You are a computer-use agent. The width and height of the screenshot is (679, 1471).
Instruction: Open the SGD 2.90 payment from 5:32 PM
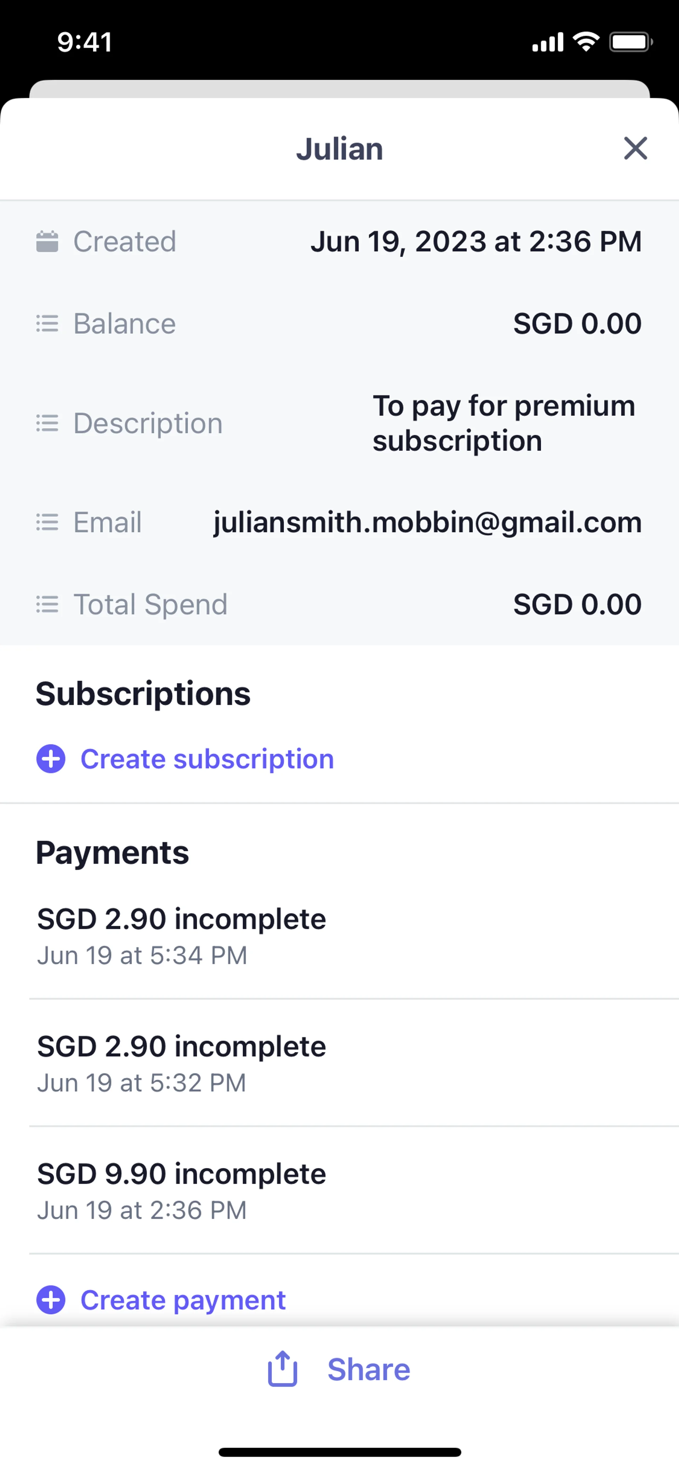click(x=181, y=1063)
